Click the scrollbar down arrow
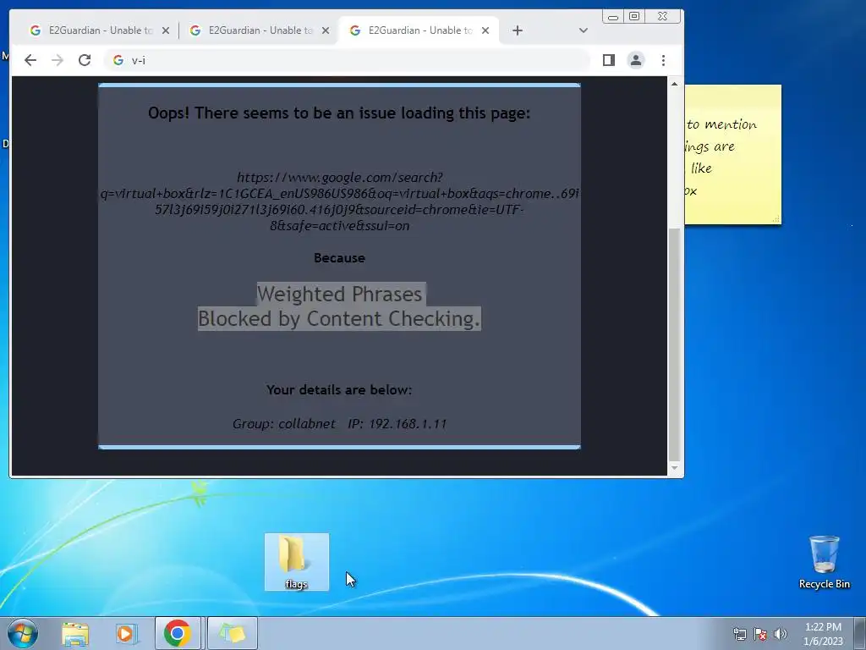The height and width of the screenshot is (650, 866). [674, 468]
